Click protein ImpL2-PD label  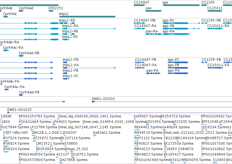pos(71,60)
